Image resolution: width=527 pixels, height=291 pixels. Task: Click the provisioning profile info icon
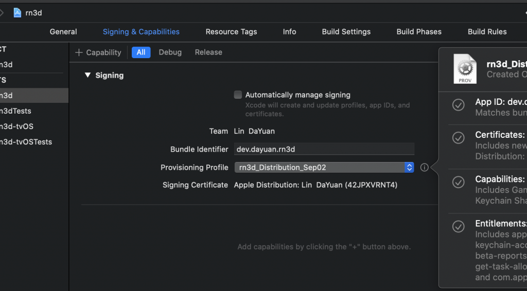(x=424, y=168)
